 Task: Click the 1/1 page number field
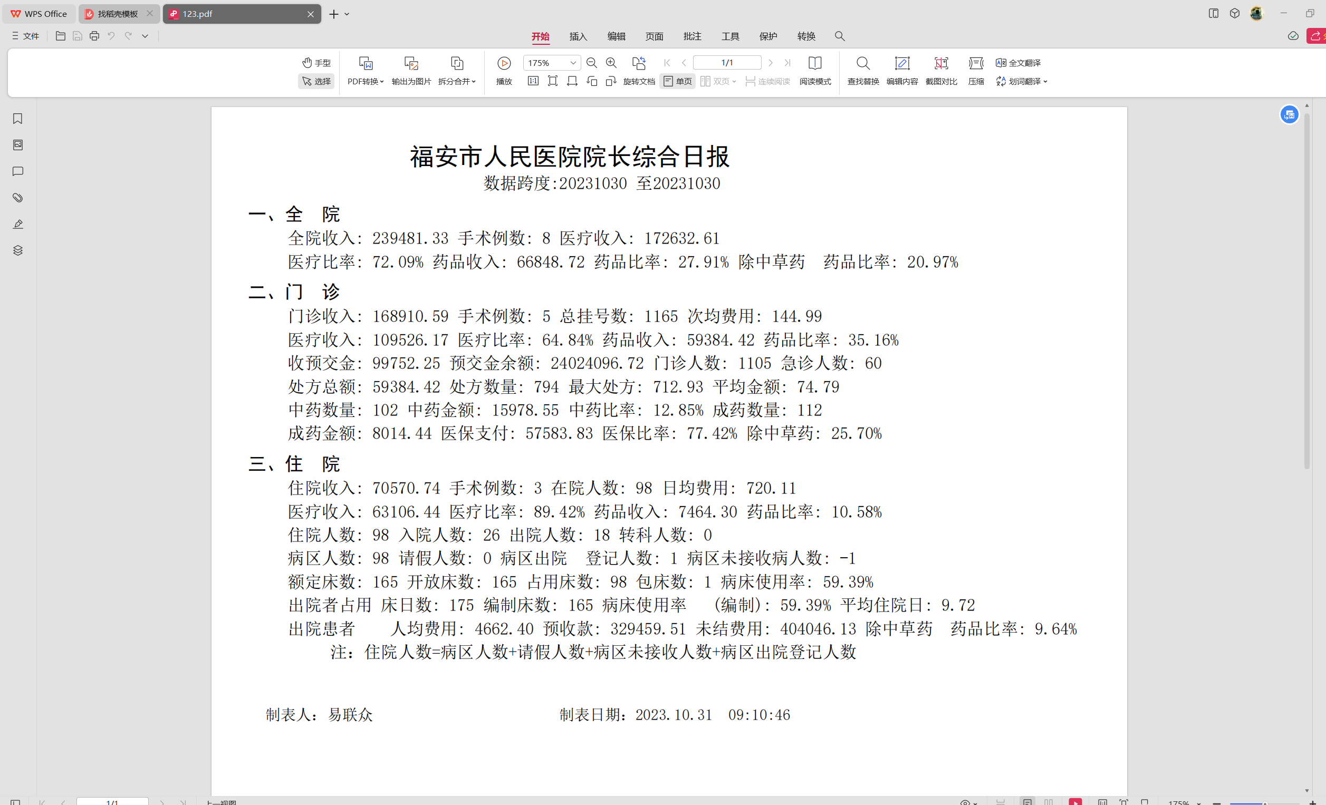726,63
